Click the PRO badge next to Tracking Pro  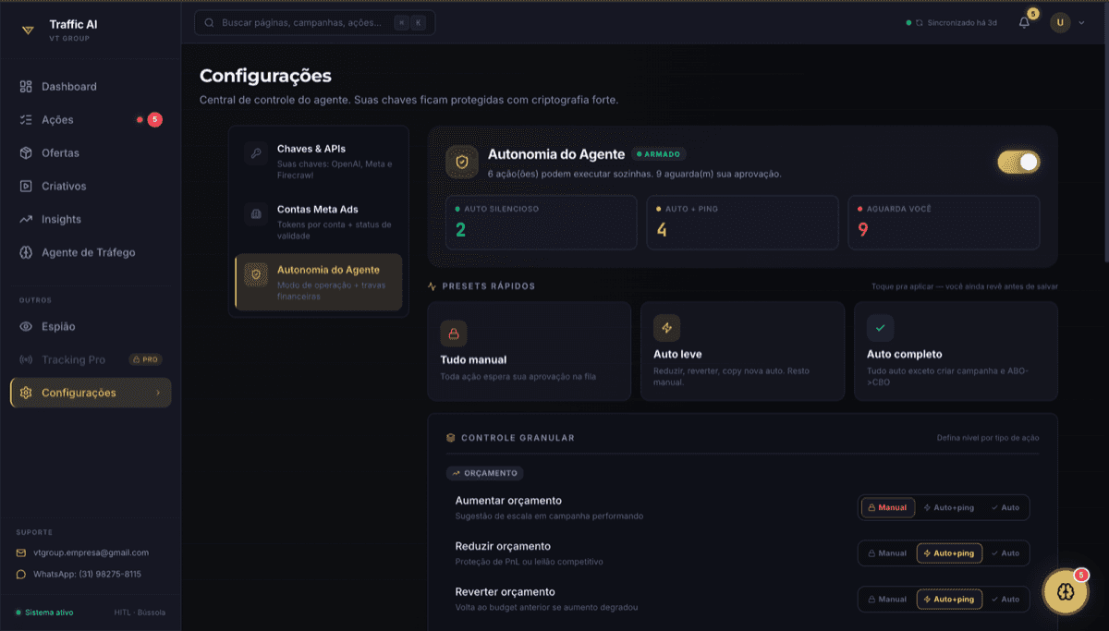point(146,360)
